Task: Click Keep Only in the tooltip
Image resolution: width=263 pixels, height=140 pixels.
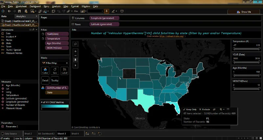Action: point(190,109)
